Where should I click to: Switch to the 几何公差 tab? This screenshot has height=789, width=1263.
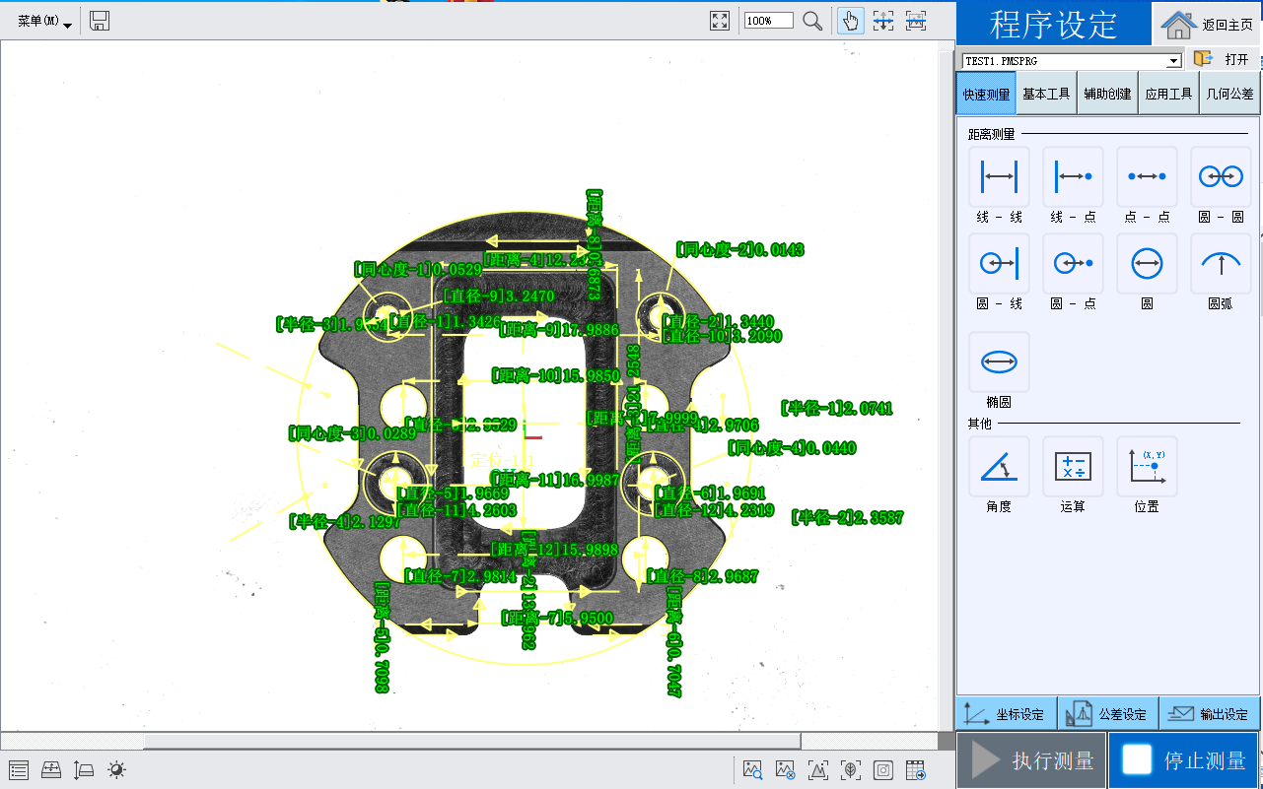coord(1229,95)
